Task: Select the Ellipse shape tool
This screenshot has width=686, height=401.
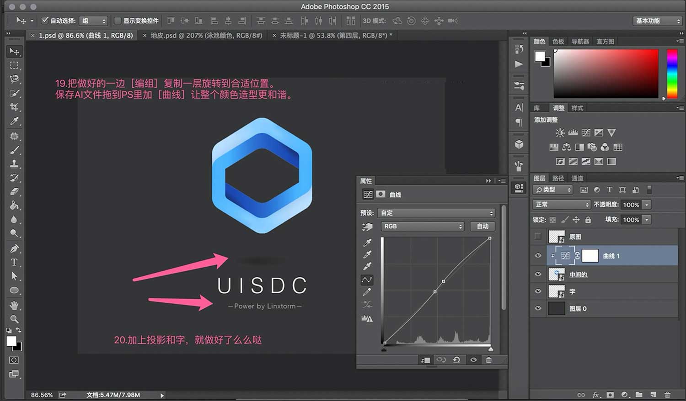Action: (14, 290)
